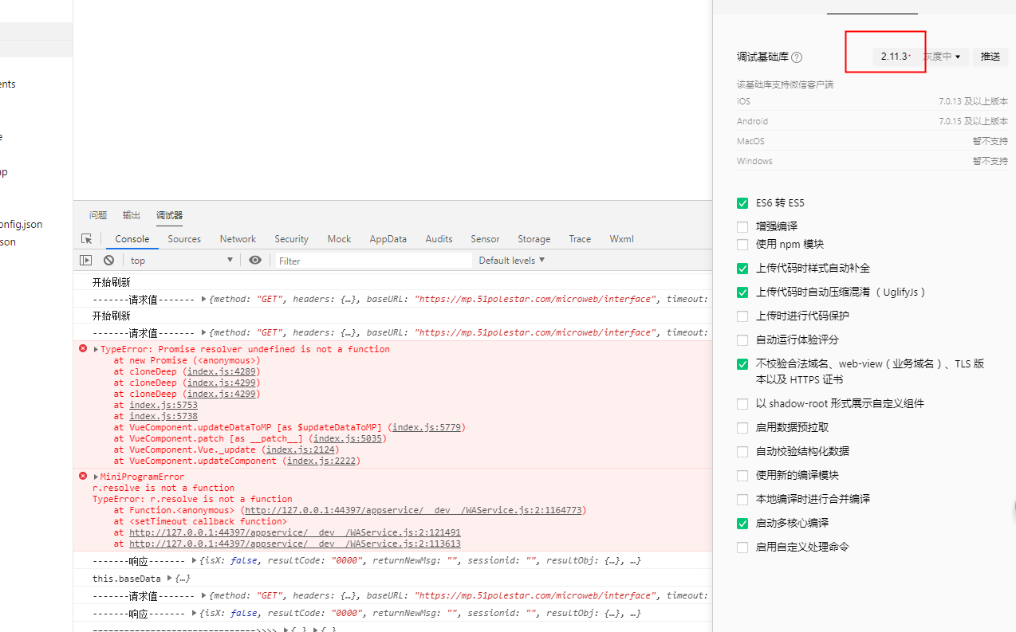Viewport: 1016px width, 632px height.
Task: Click the eye live-expression icon
Action: click(255, 261)
